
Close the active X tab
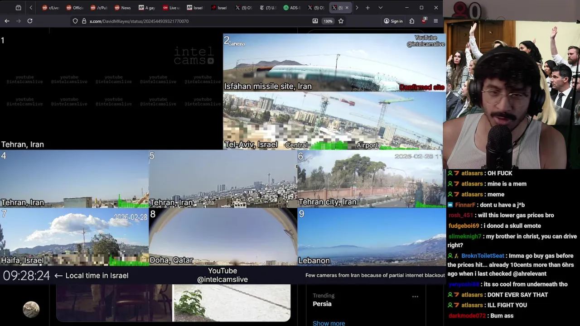[347, 8]
